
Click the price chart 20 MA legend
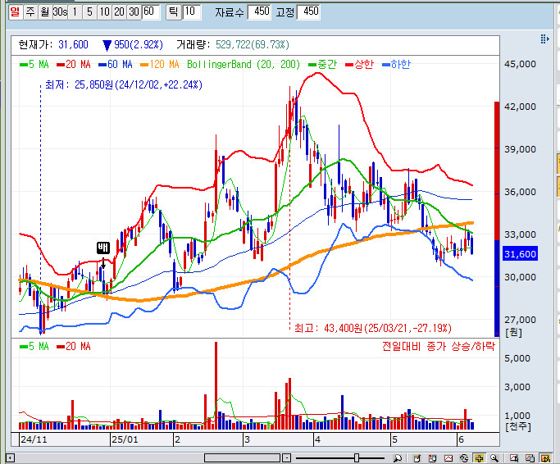(74, 65)
